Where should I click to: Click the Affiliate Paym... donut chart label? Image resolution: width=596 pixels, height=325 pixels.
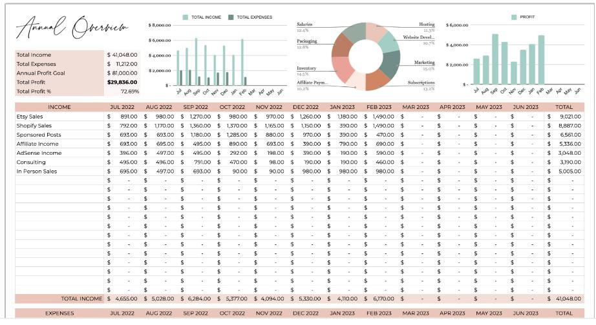tap(312, 83)
